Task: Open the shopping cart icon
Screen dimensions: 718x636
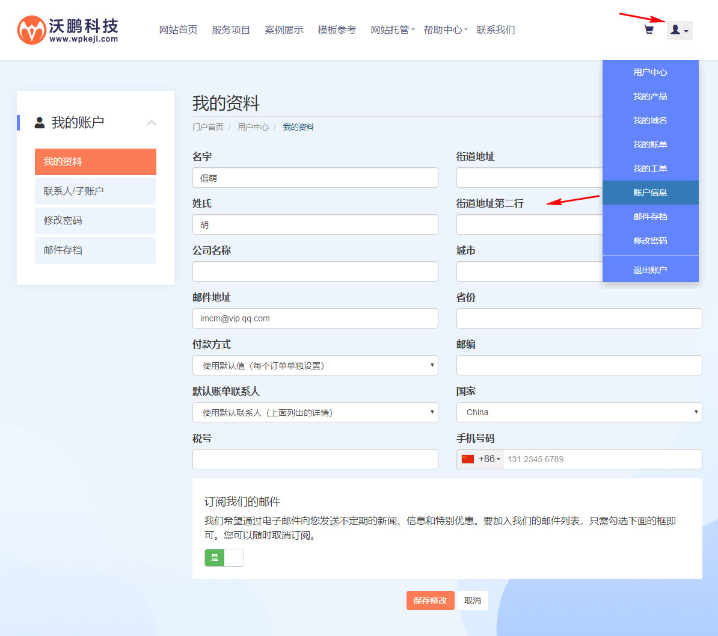Action: tap(649, 30)
